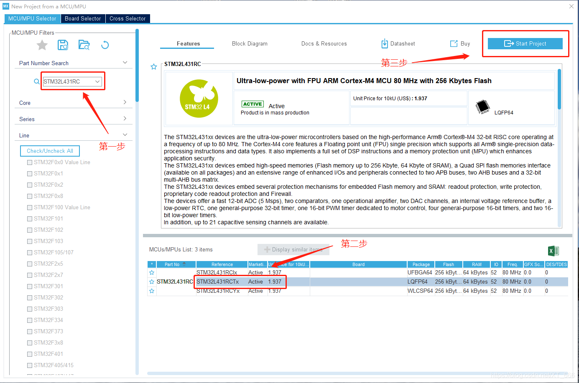The image size is (579, 383).
Task: Check the STM32F101 checkbox
Action: click(30, 219)
